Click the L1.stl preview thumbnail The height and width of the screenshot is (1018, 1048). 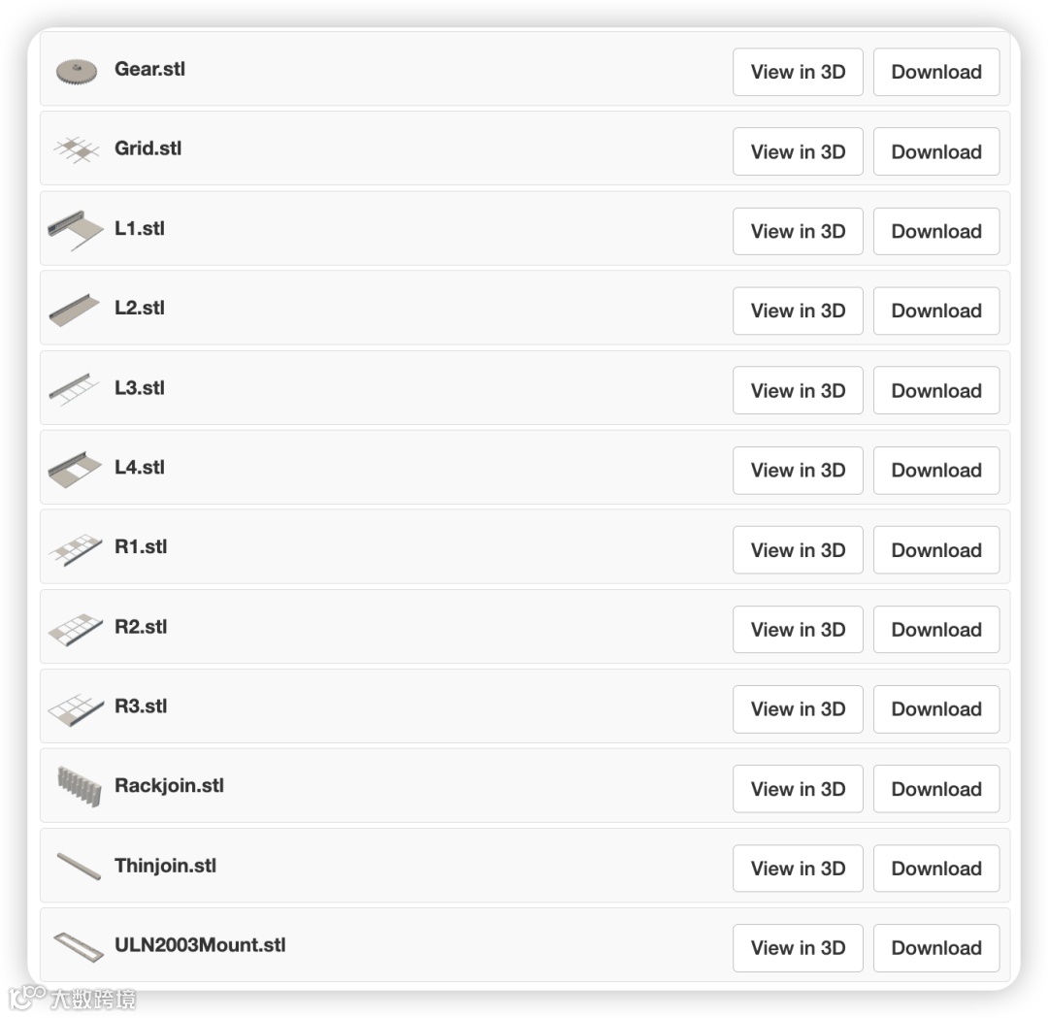click(76, 230)
